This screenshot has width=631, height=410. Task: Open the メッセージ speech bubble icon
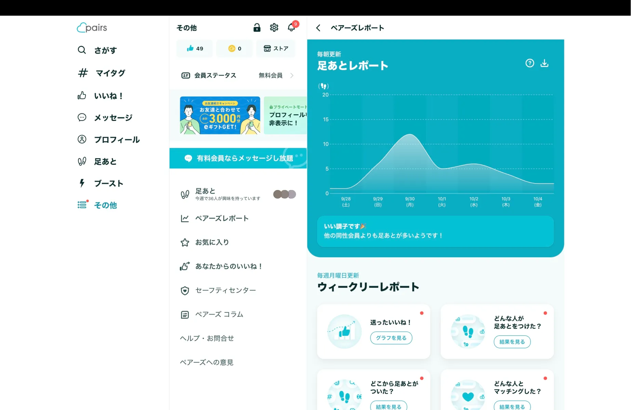coord(82,118)
